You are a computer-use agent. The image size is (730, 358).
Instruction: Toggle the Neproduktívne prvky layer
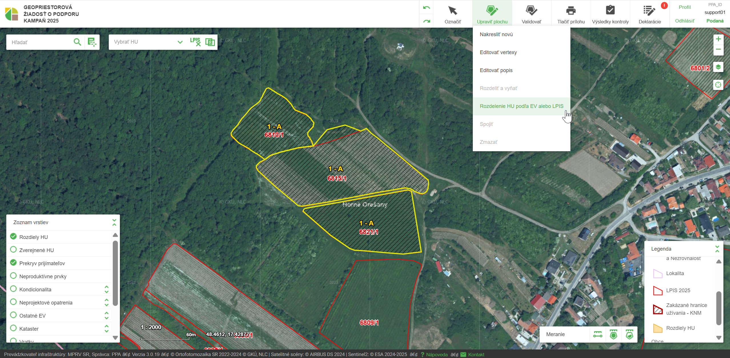(13, 276)
